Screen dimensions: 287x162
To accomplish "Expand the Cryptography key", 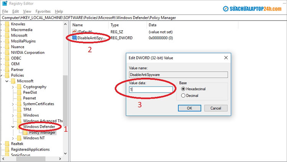I will [x=13, y=87].
